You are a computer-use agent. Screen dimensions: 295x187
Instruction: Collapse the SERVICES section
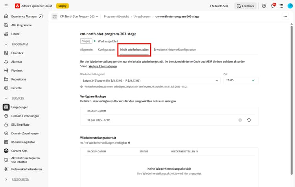[6, 99]
